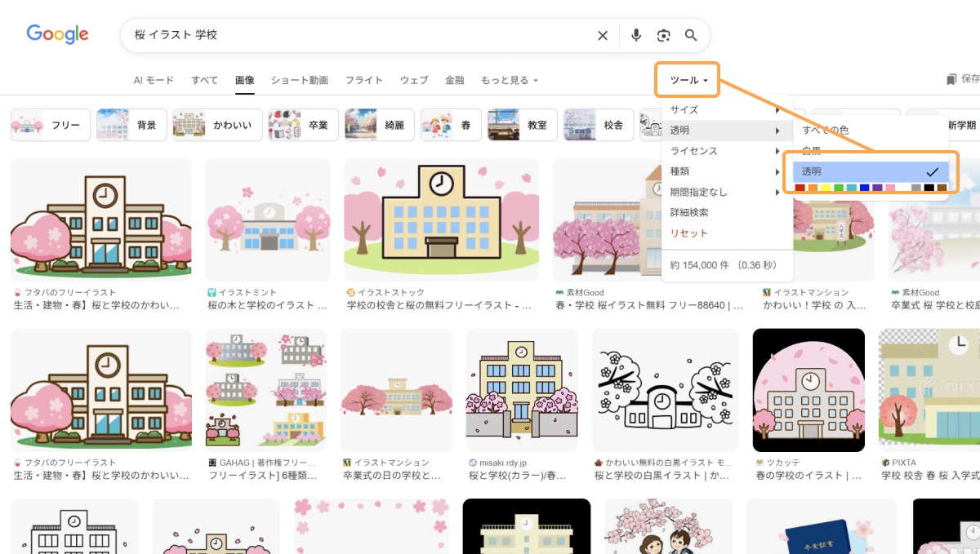The image size is (980, 554).
Task: Start voice search with microphone icon
Action: pos(636,35)
